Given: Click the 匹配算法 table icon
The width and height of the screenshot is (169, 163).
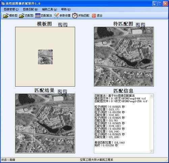Looking at the screenshot, I should point(38,15).
